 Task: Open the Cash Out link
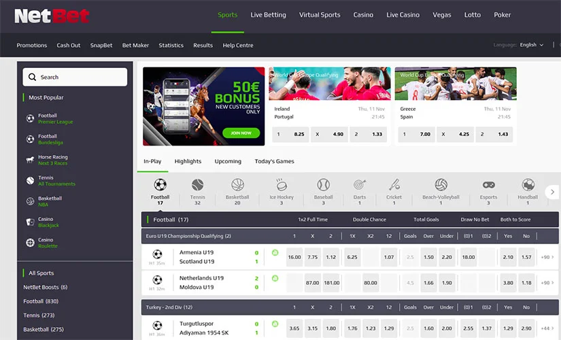(68, 46)
